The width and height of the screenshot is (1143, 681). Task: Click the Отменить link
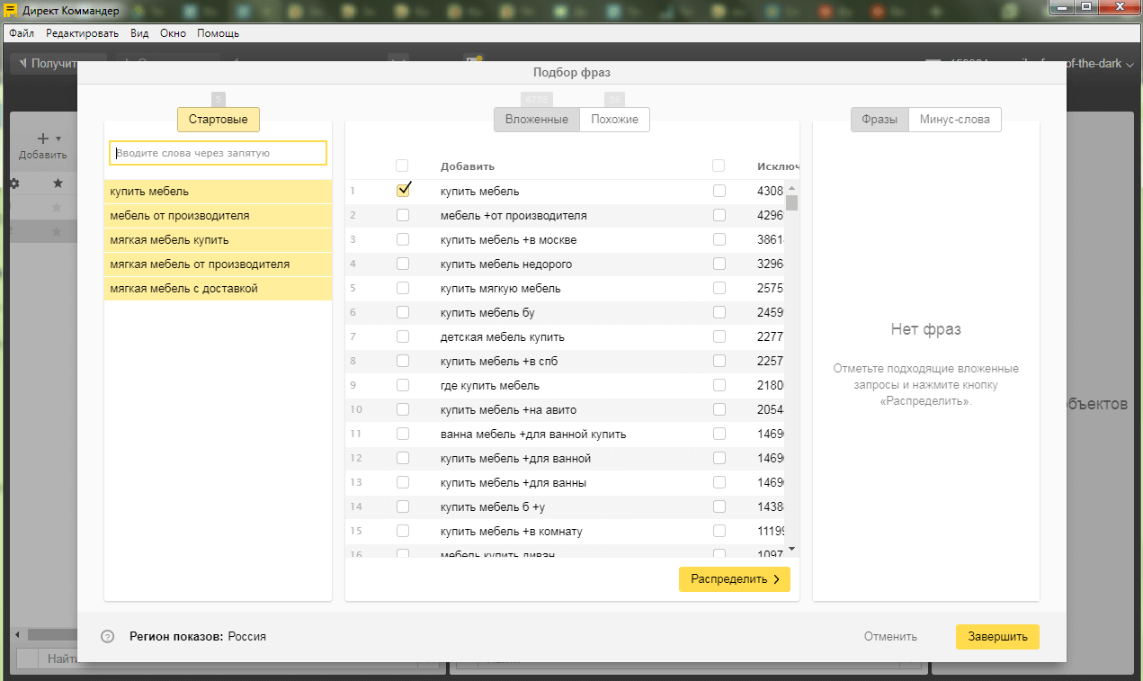890,637
